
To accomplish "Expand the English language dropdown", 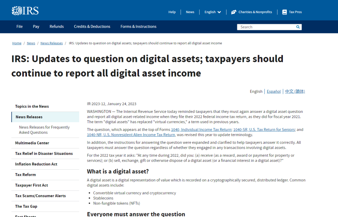I will (x=213, y=12).
